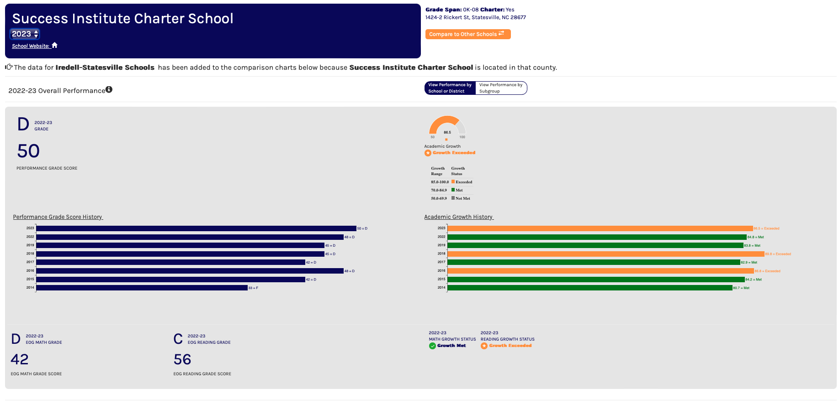Screen dimensions: 839x404
Task: Click the pointing hand icon before data notice
Action: tap(9, 67)
